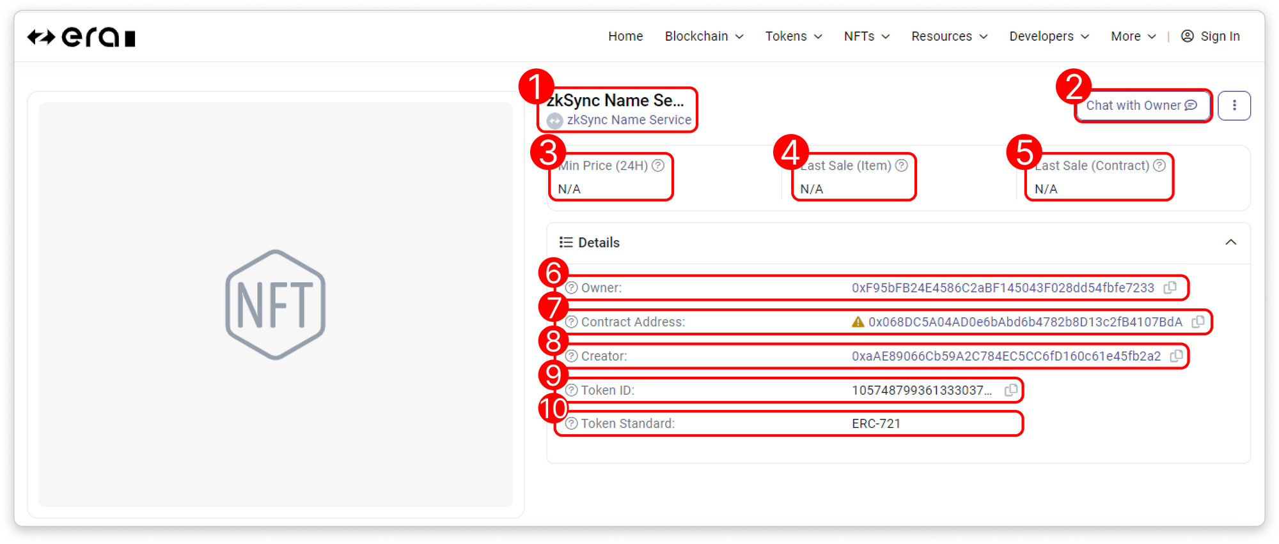The width and height of the screenshot is (1279, 544).
Task: Open the NFTs dropdown menu
Action: 866,36
